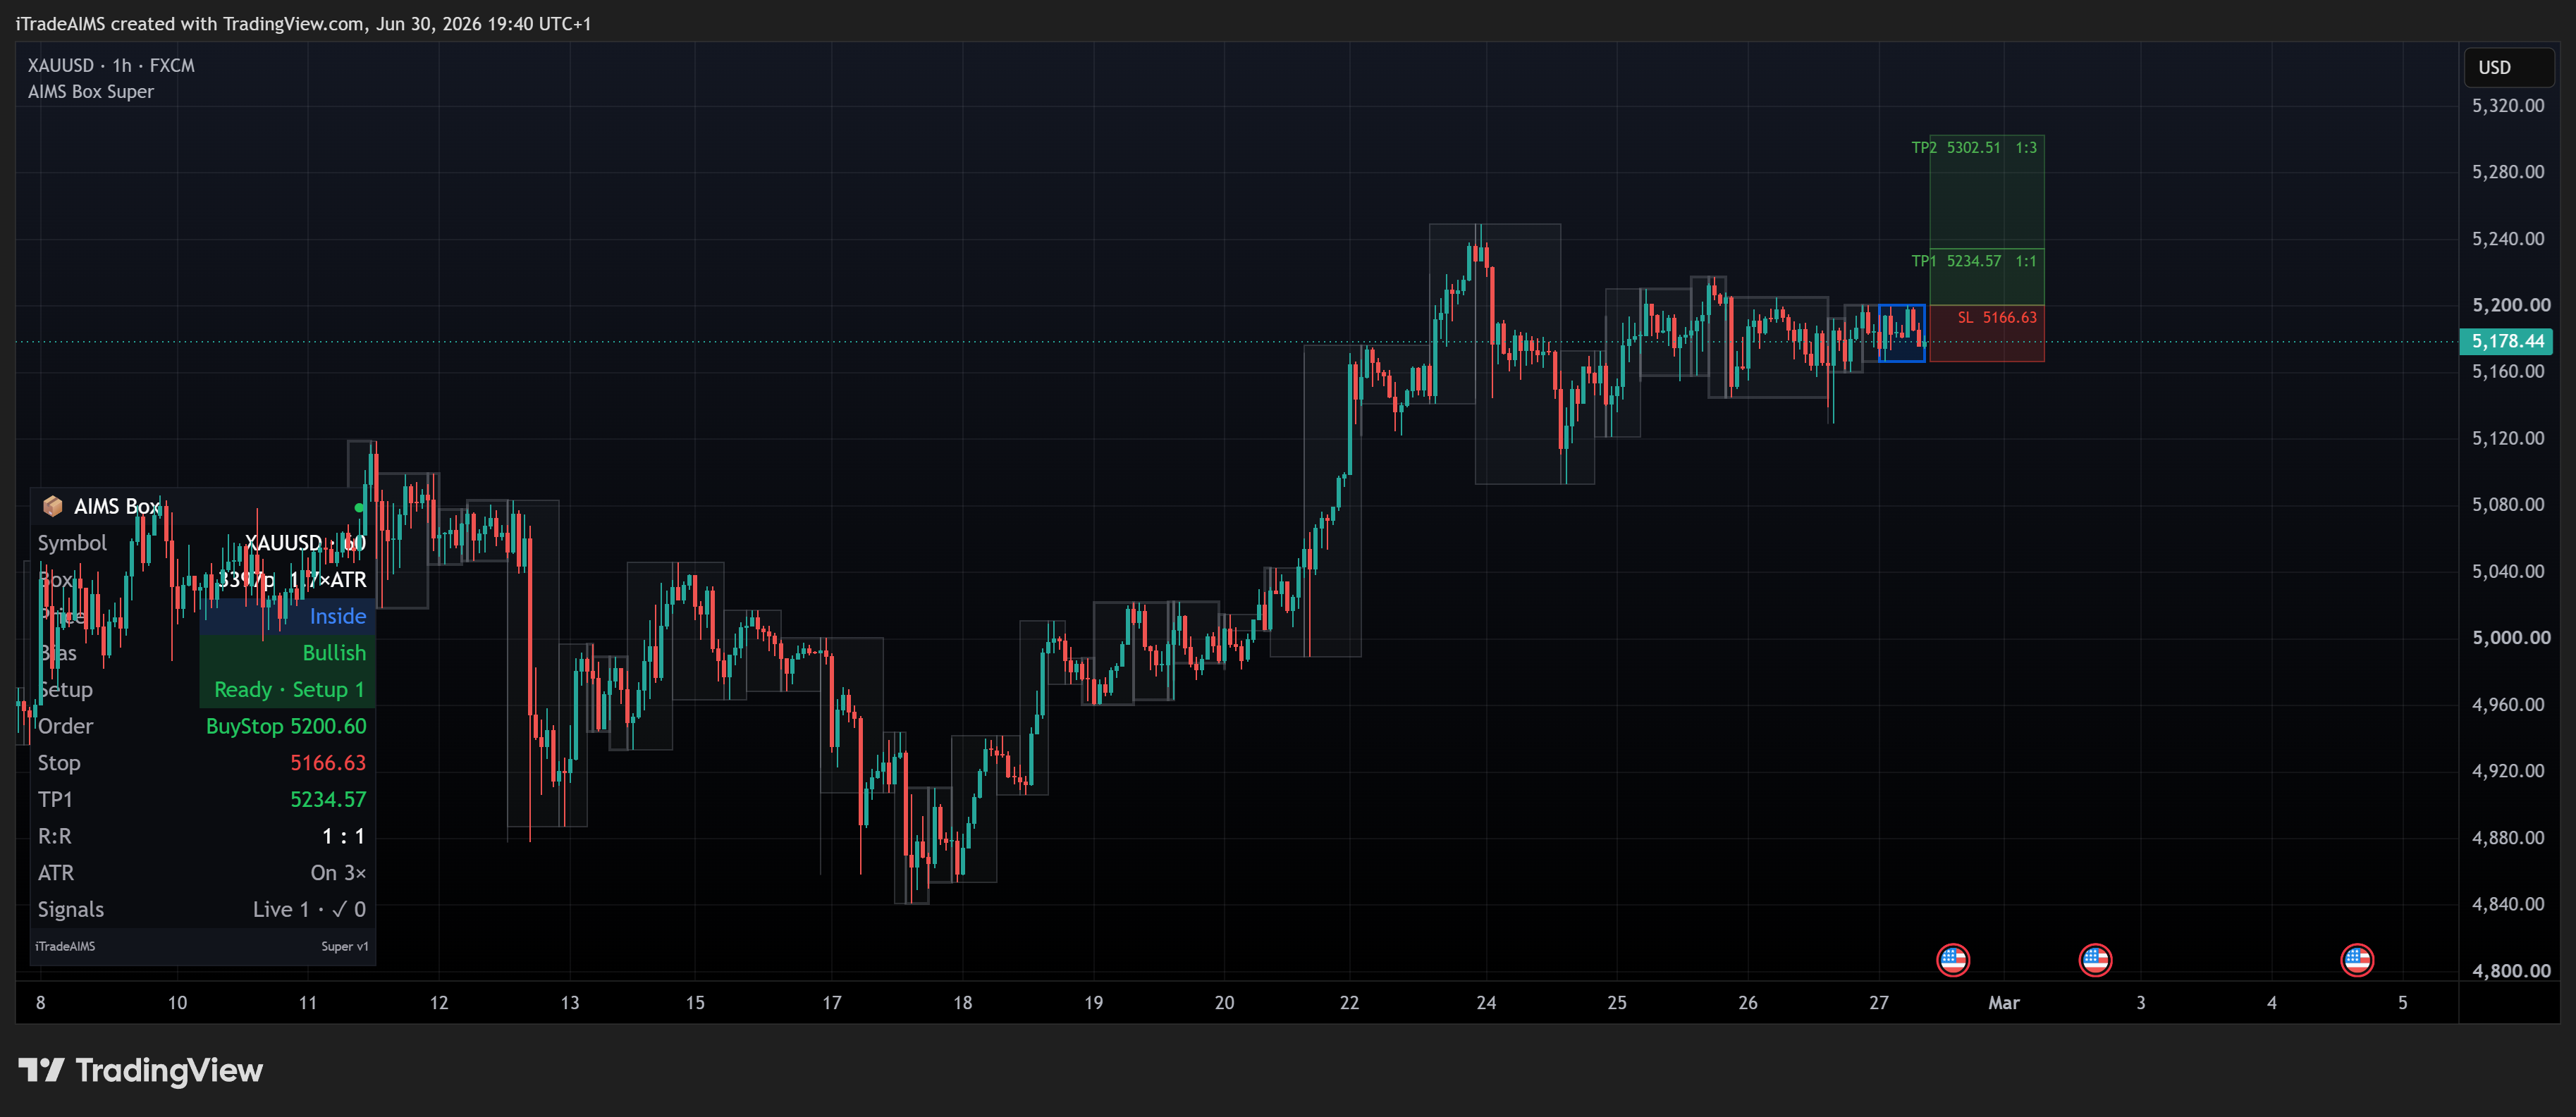Viewport: 2576px width, 1117px height.
Task: Open US flag event icon between Mar and 3
Action: point(2094,960)
